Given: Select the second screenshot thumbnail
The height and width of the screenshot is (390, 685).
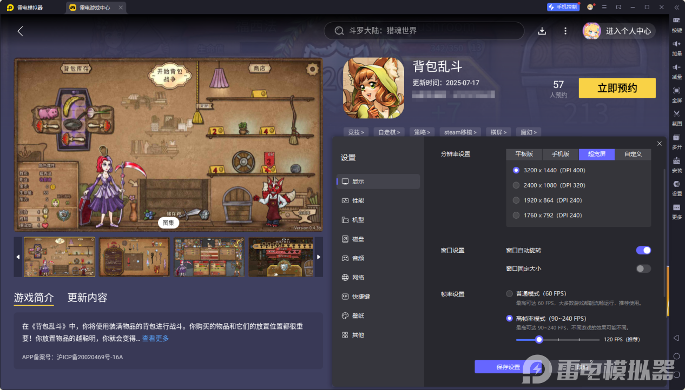Looking at the screenshot, I should (134, 257).
